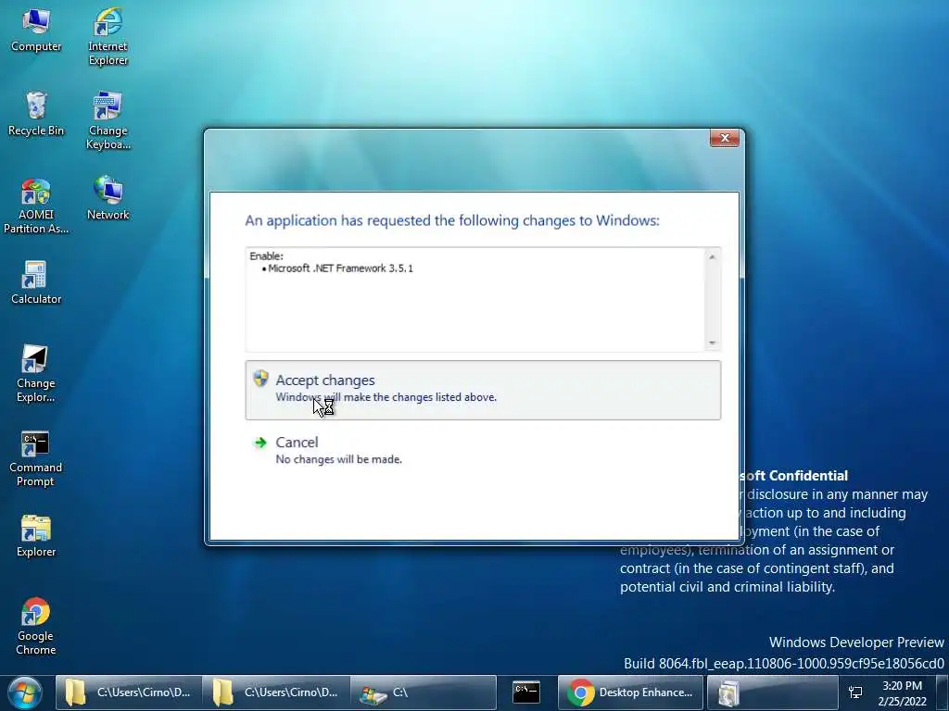Select the Microsoft .NET Framework 3.5.1 entry

point(341,268)
